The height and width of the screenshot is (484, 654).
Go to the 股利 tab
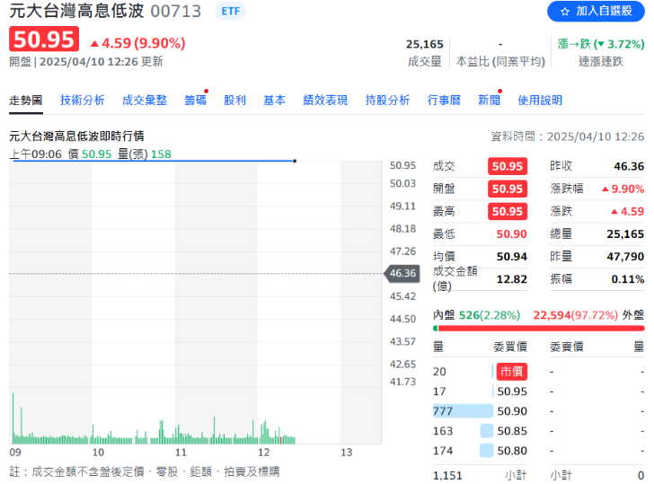pos(234,101)
